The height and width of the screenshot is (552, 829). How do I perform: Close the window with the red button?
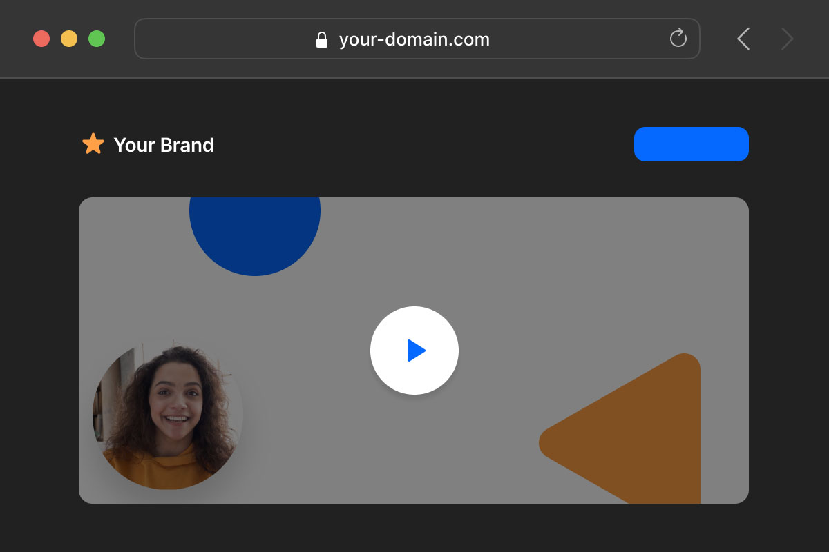pyautogui.click(x=41, y=39)
